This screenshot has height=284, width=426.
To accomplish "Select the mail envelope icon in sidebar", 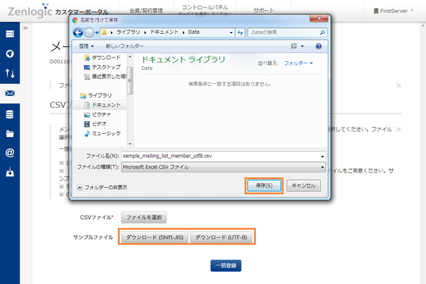I will coord(10,93).
